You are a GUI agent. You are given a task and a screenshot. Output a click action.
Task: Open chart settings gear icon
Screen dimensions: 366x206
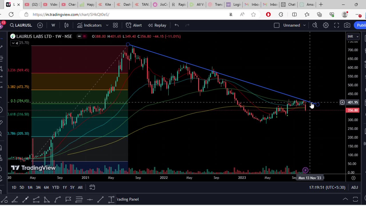(x=326, y=25)
